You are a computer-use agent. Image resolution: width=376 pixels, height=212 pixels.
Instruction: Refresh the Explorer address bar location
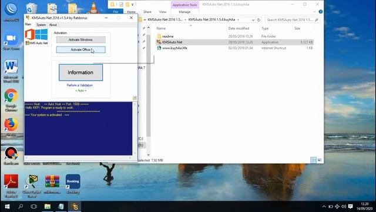(x=258, y=19)
